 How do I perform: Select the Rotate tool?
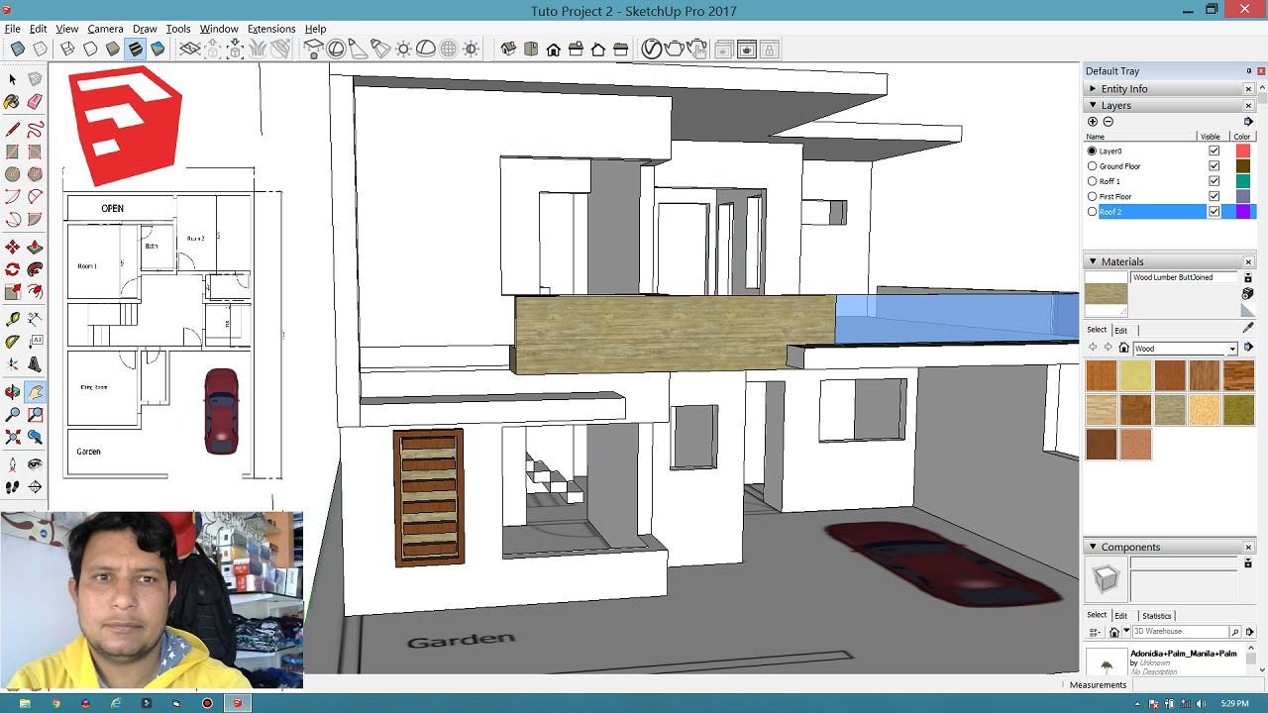coord(12,268)
